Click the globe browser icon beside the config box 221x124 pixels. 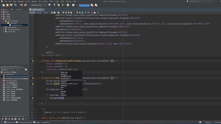coord(49,5)
